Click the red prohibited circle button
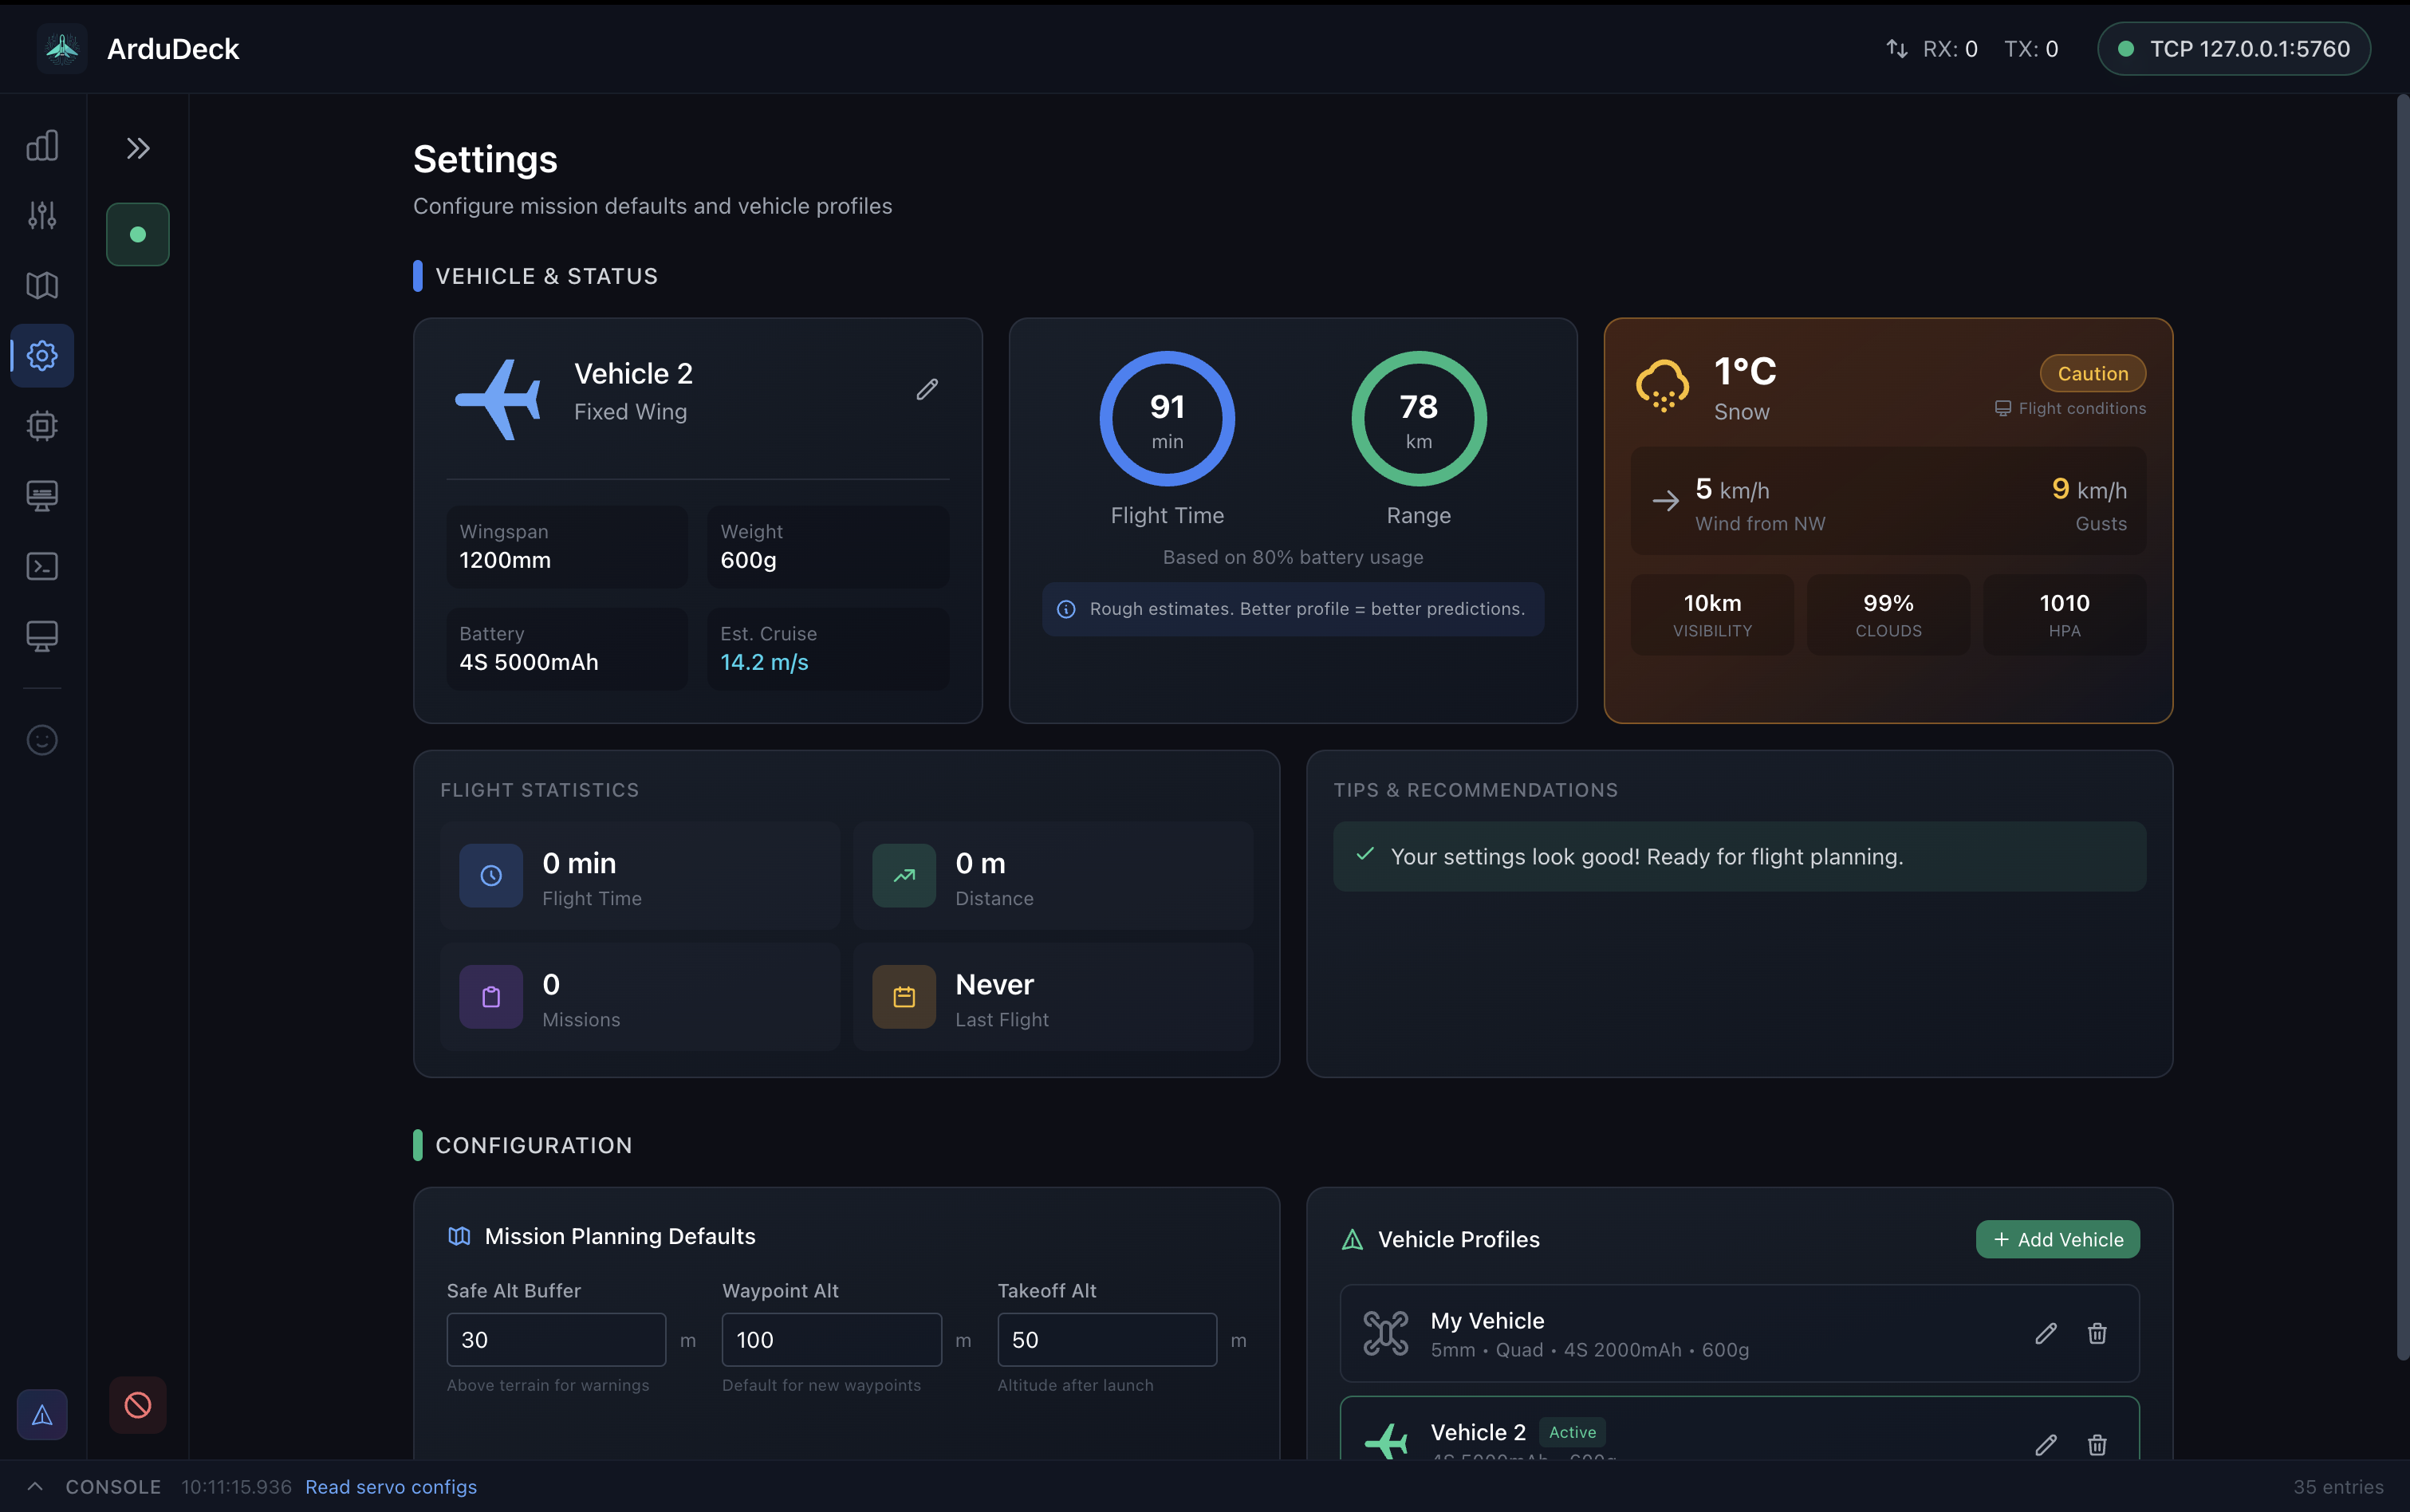Viewport: 2410px width, 1512px height. click(138, 1405)
